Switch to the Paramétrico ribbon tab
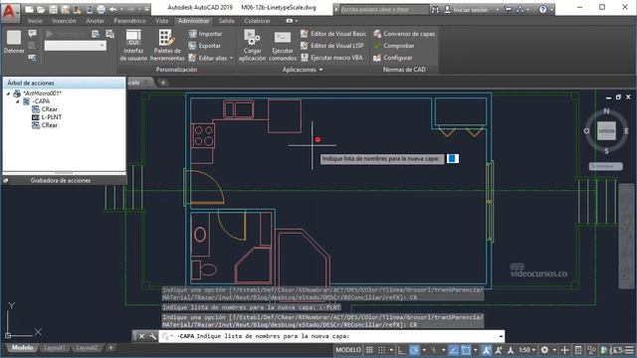This screenshot has width=637, height=358. pos(129,21)
